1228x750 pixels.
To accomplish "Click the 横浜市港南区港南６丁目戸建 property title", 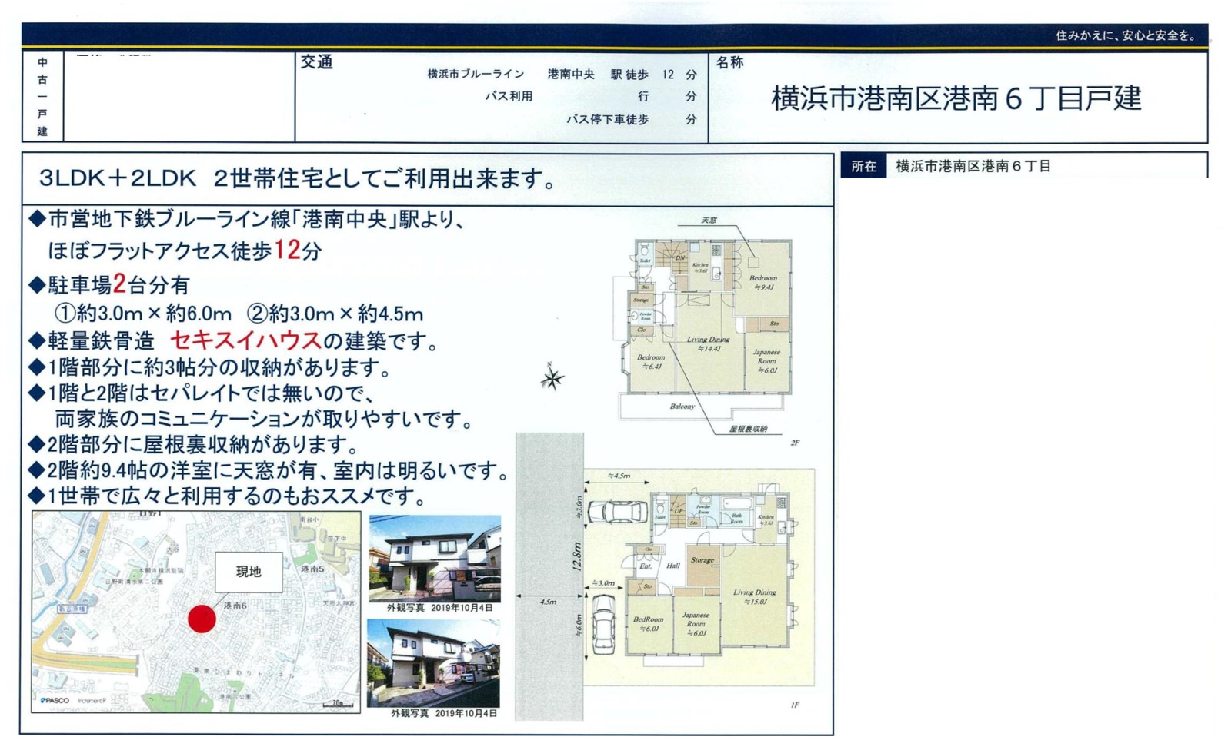I will coord(956,98).
